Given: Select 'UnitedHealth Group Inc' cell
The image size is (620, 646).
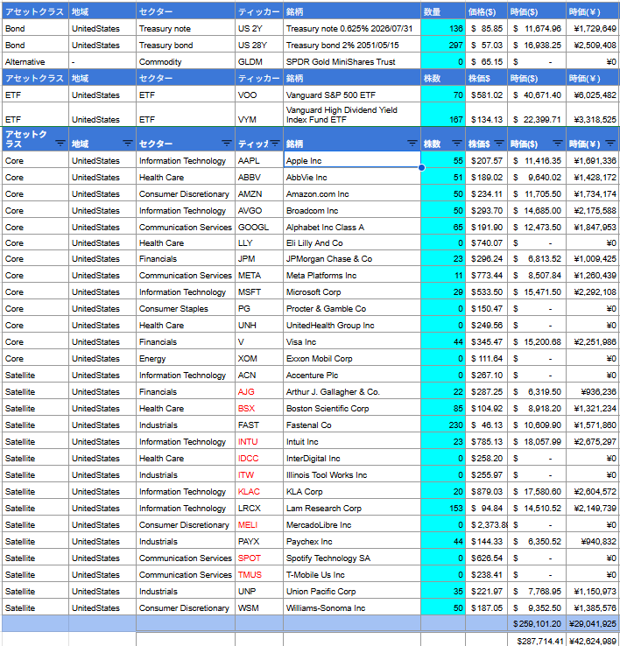Looking at the screenshot, I should pos(352,325).
